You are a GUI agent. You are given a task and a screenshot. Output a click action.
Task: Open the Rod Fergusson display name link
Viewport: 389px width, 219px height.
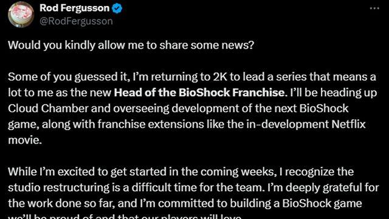[x=74, y=8]
